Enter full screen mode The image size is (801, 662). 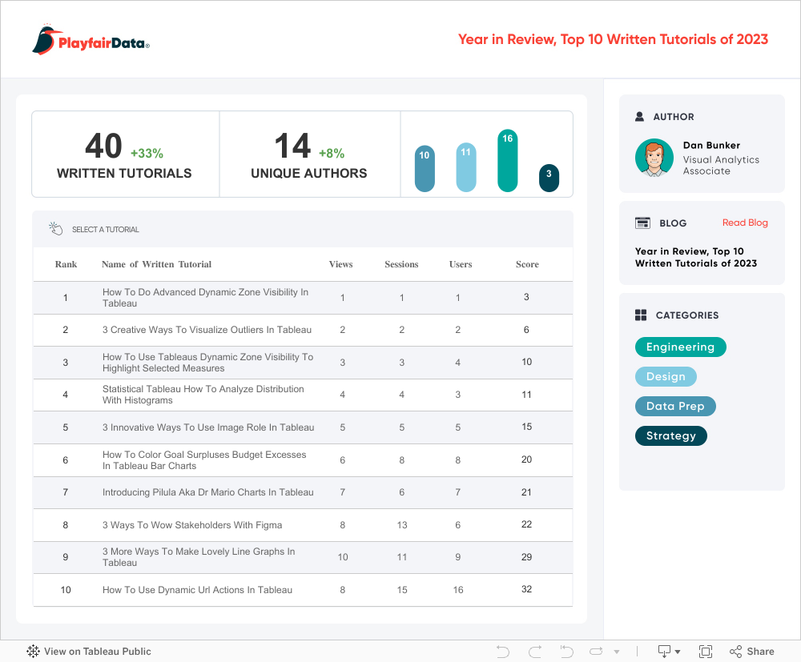706,652
